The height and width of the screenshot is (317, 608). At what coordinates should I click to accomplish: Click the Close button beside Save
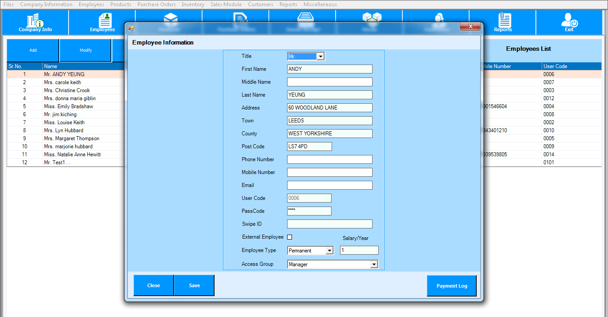pos(154,285)
